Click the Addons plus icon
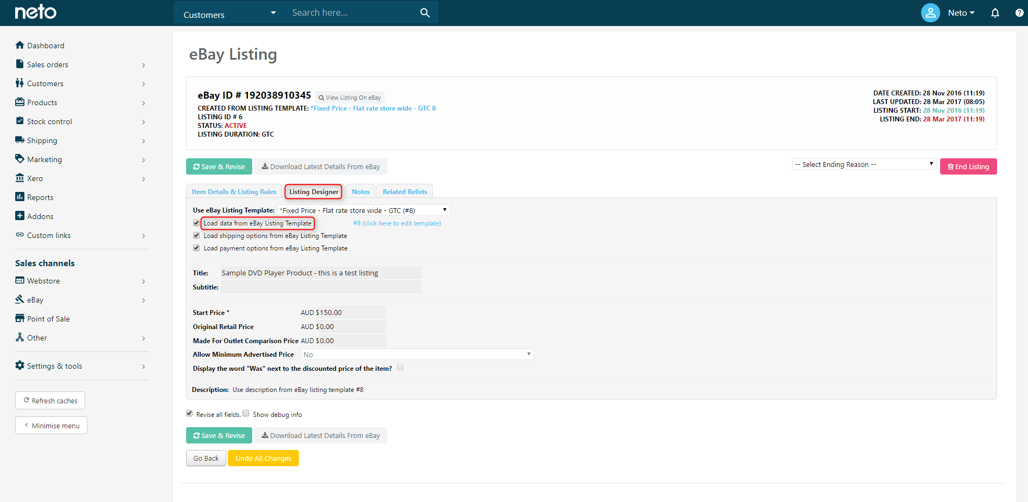This screenshot has height=502, width=1028. (20, 216)
